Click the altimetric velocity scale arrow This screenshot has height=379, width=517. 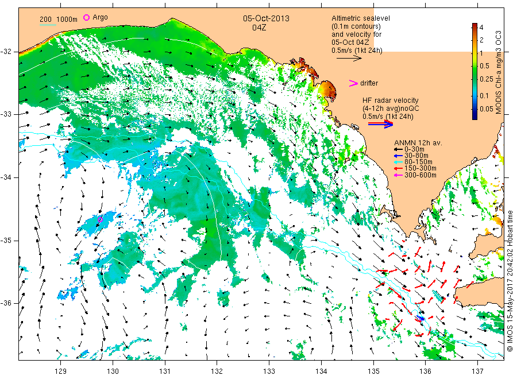pos(349,59)
